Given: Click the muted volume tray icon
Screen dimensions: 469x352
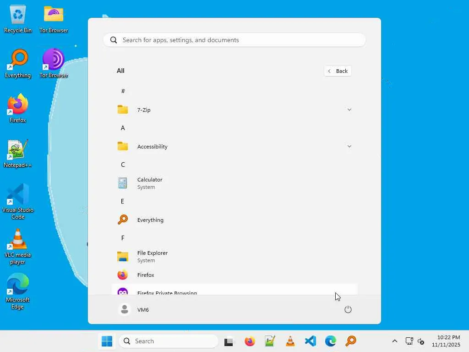Looking at the screenshot, I should [421, 341].
